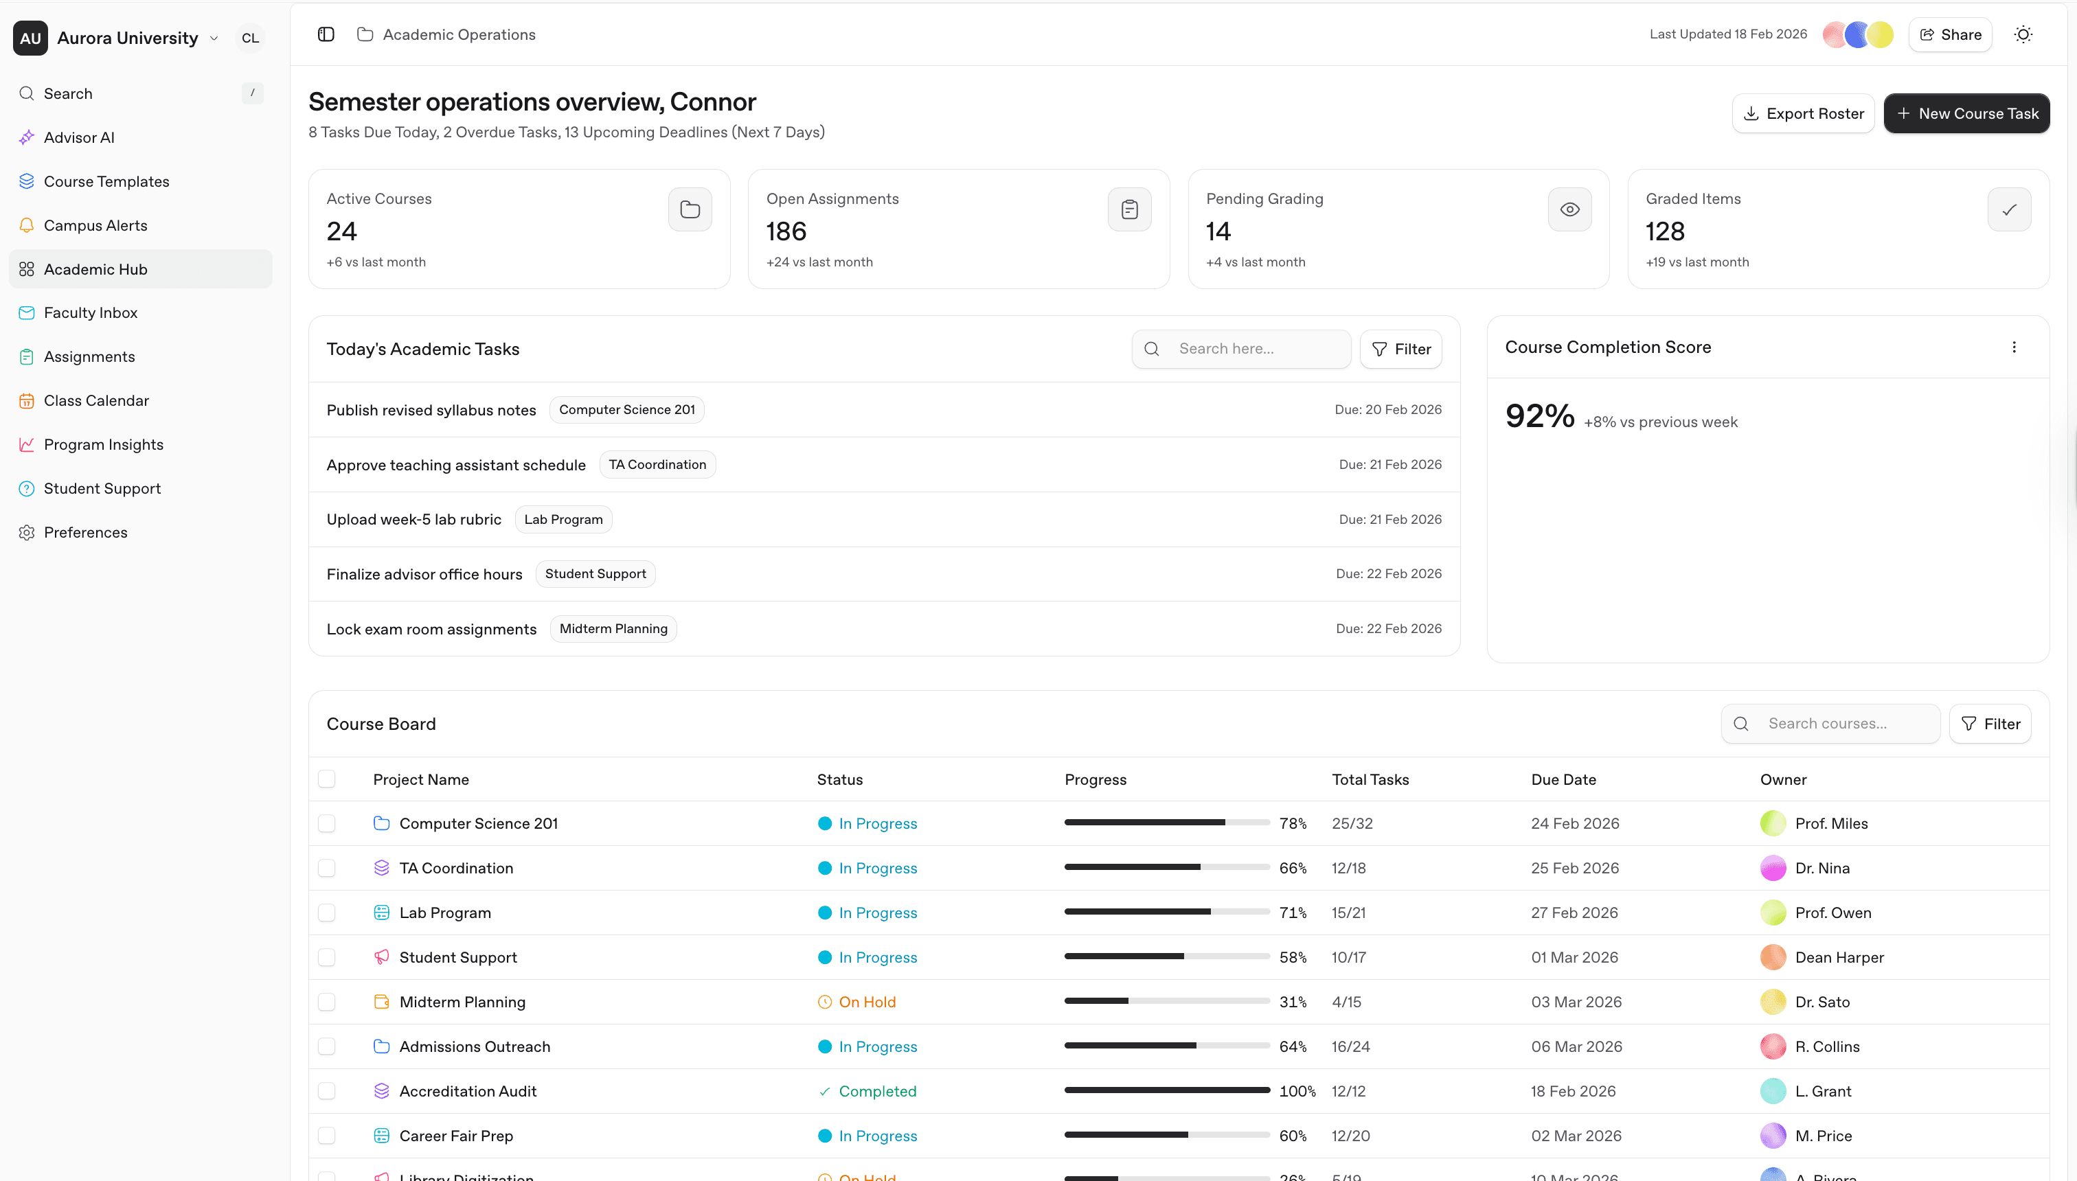Check the Computer Science 201 row checkbox

pyautogui.click(x=327, y=823)
